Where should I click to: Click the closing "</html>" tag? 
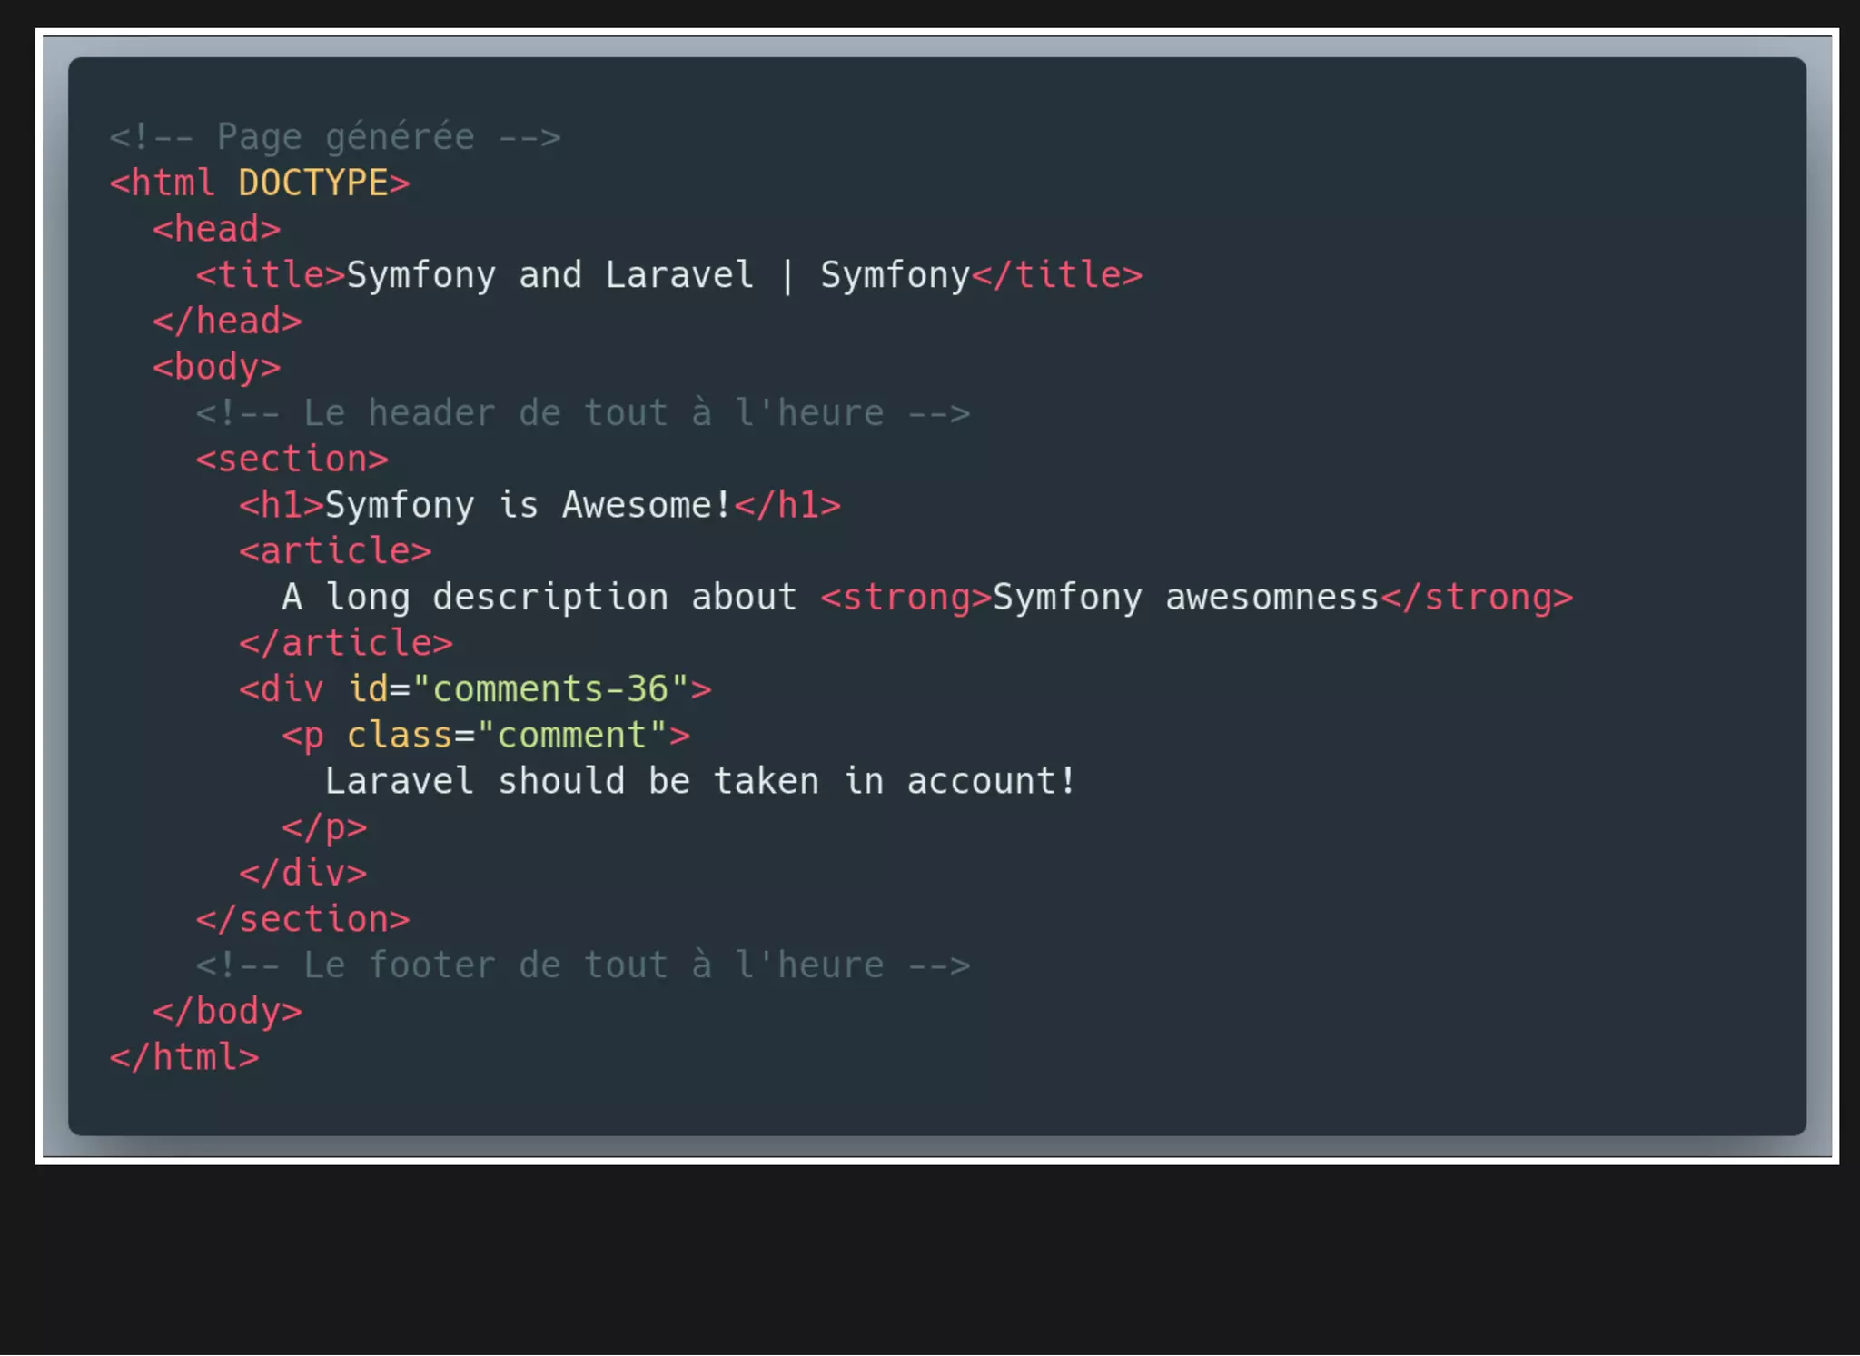click(x=184, y=1057)
